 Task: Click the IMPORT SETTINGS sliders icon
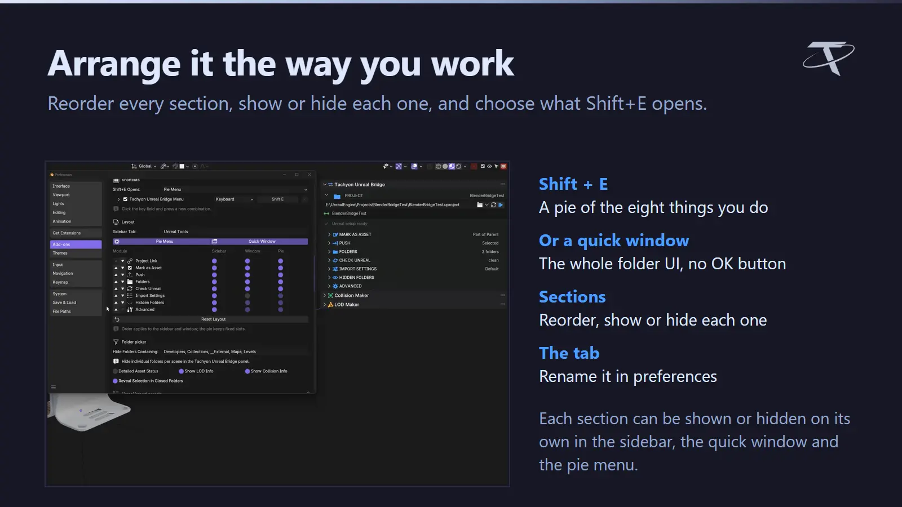pos(335,269)
